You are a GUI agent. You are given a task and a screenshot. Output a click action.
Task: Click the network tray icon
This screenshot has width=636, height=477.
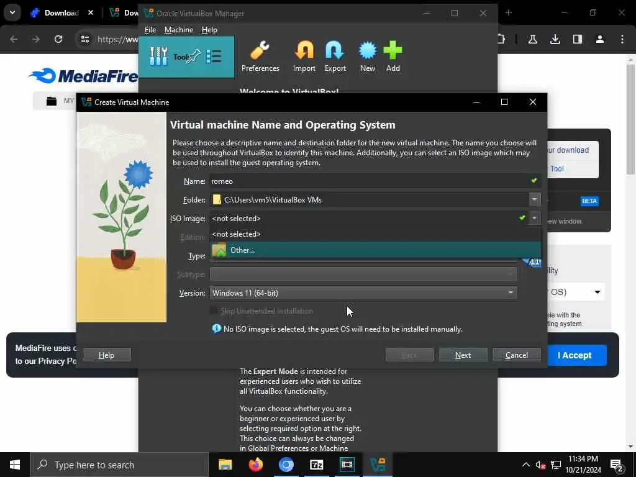click(556, 465)
